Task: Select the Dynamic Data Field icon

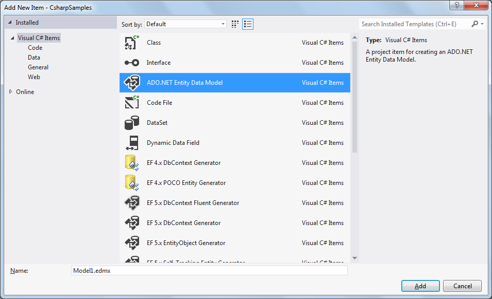Action: (132, 143)
